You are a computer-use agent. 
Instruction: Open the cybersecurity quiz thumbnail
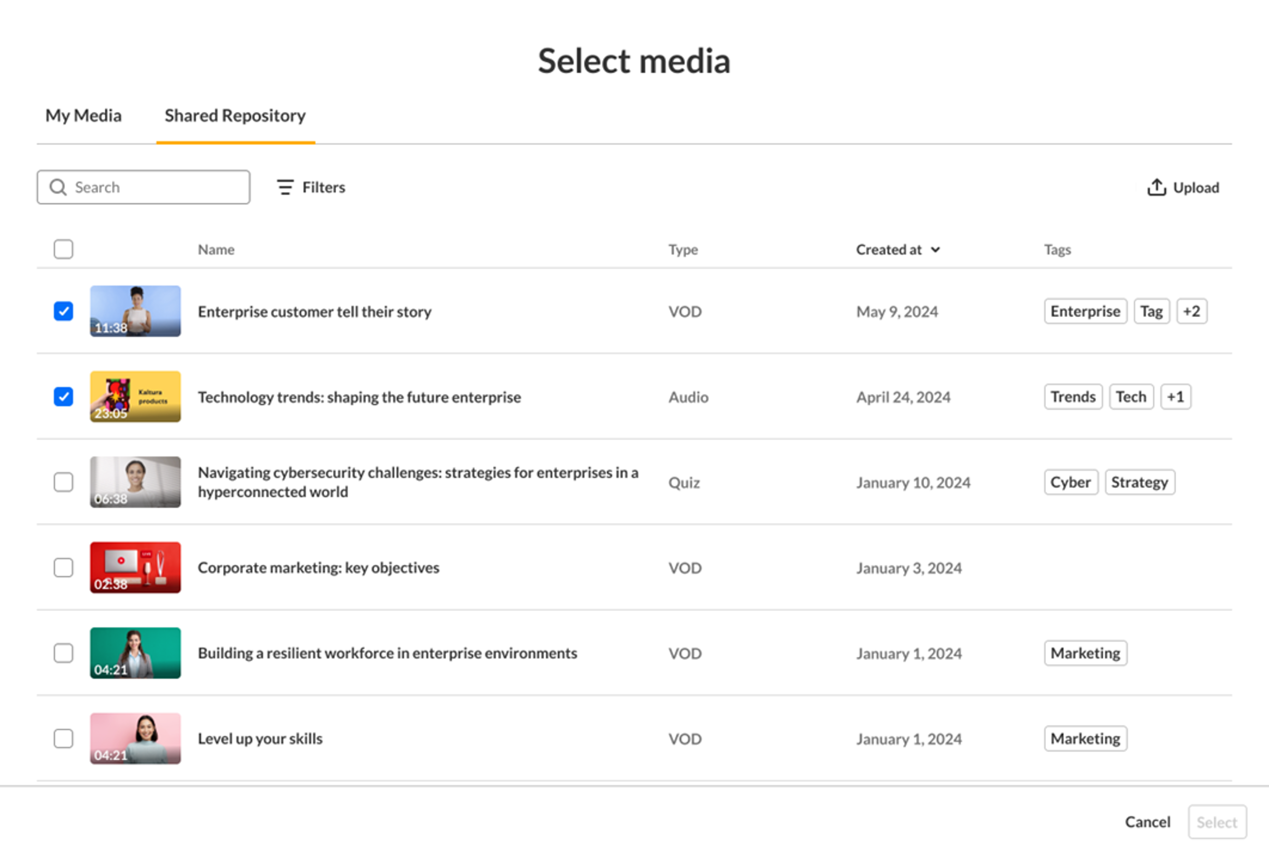click(x=135, y=482)
